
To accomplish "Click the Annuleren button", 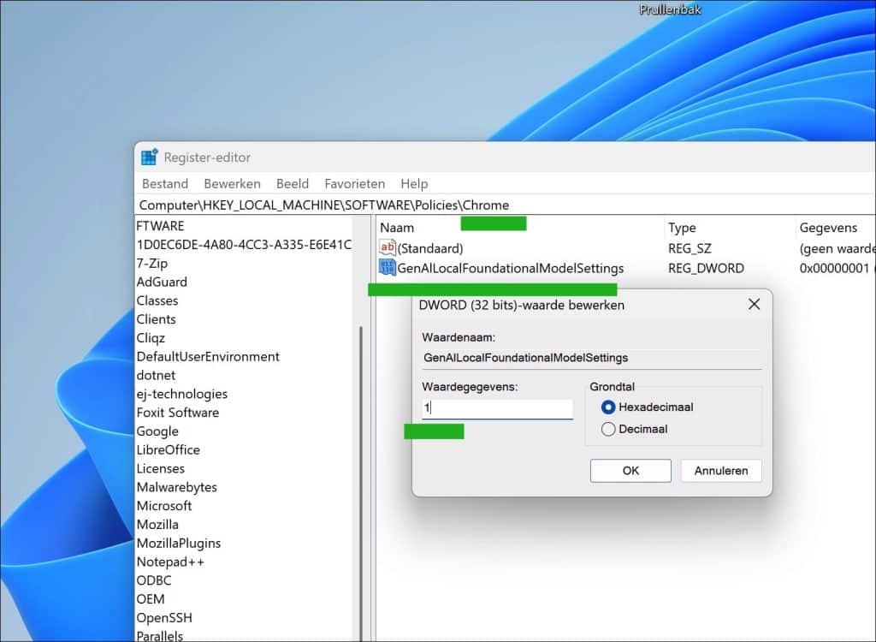I will coord(720,471).
